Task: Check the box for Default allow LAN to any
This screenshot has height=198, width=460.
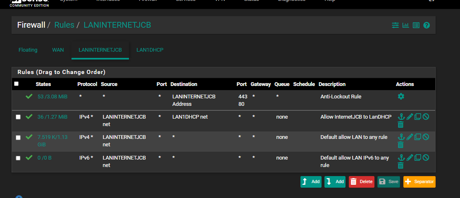Action: pos(18,138)
